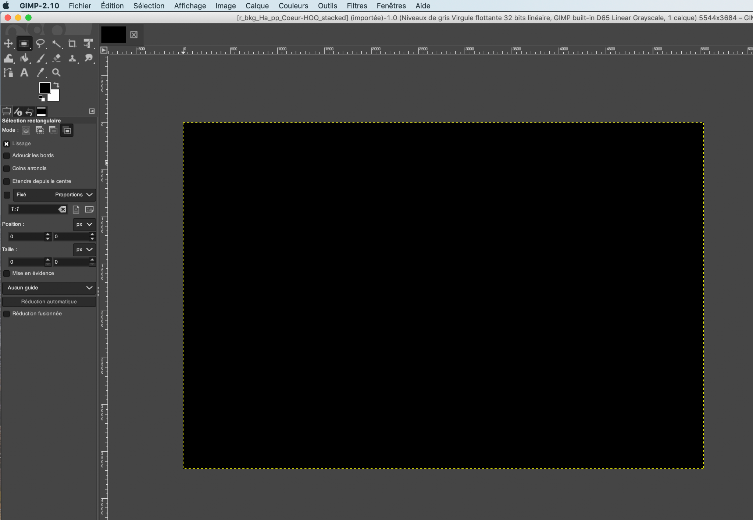Select the Color Picker eyedropper tool

coord(40,72)
